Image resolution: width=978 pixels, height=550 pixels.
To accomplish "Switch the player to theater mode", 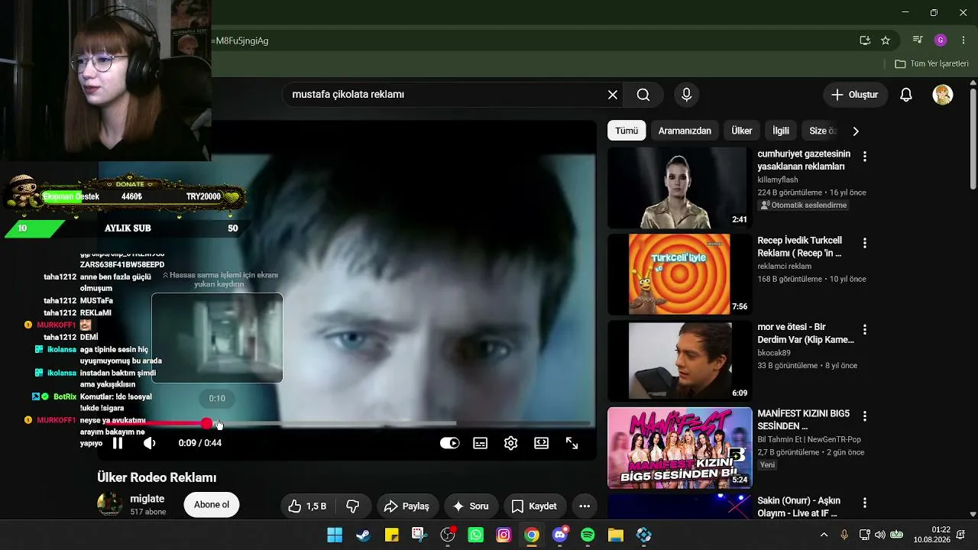I will (x=542, y=443).
